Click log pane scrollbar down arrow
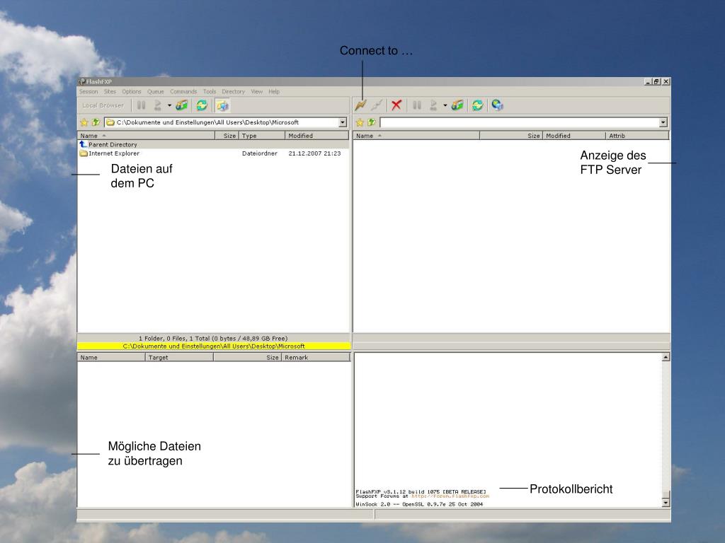This screenshot has width=725, height=543. 666,503
